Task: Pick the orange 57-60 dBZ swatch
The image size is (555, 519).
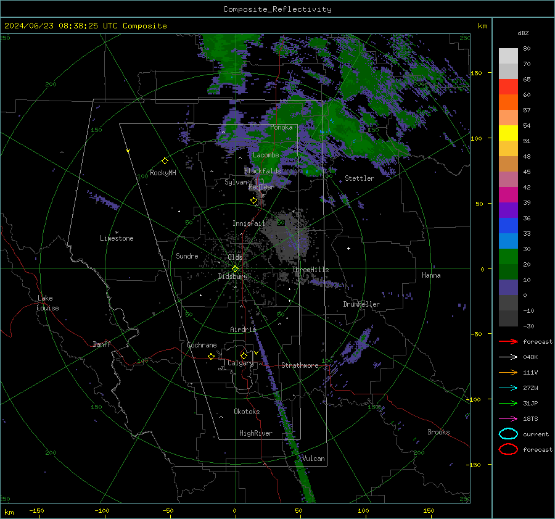Action: (508, 102)
